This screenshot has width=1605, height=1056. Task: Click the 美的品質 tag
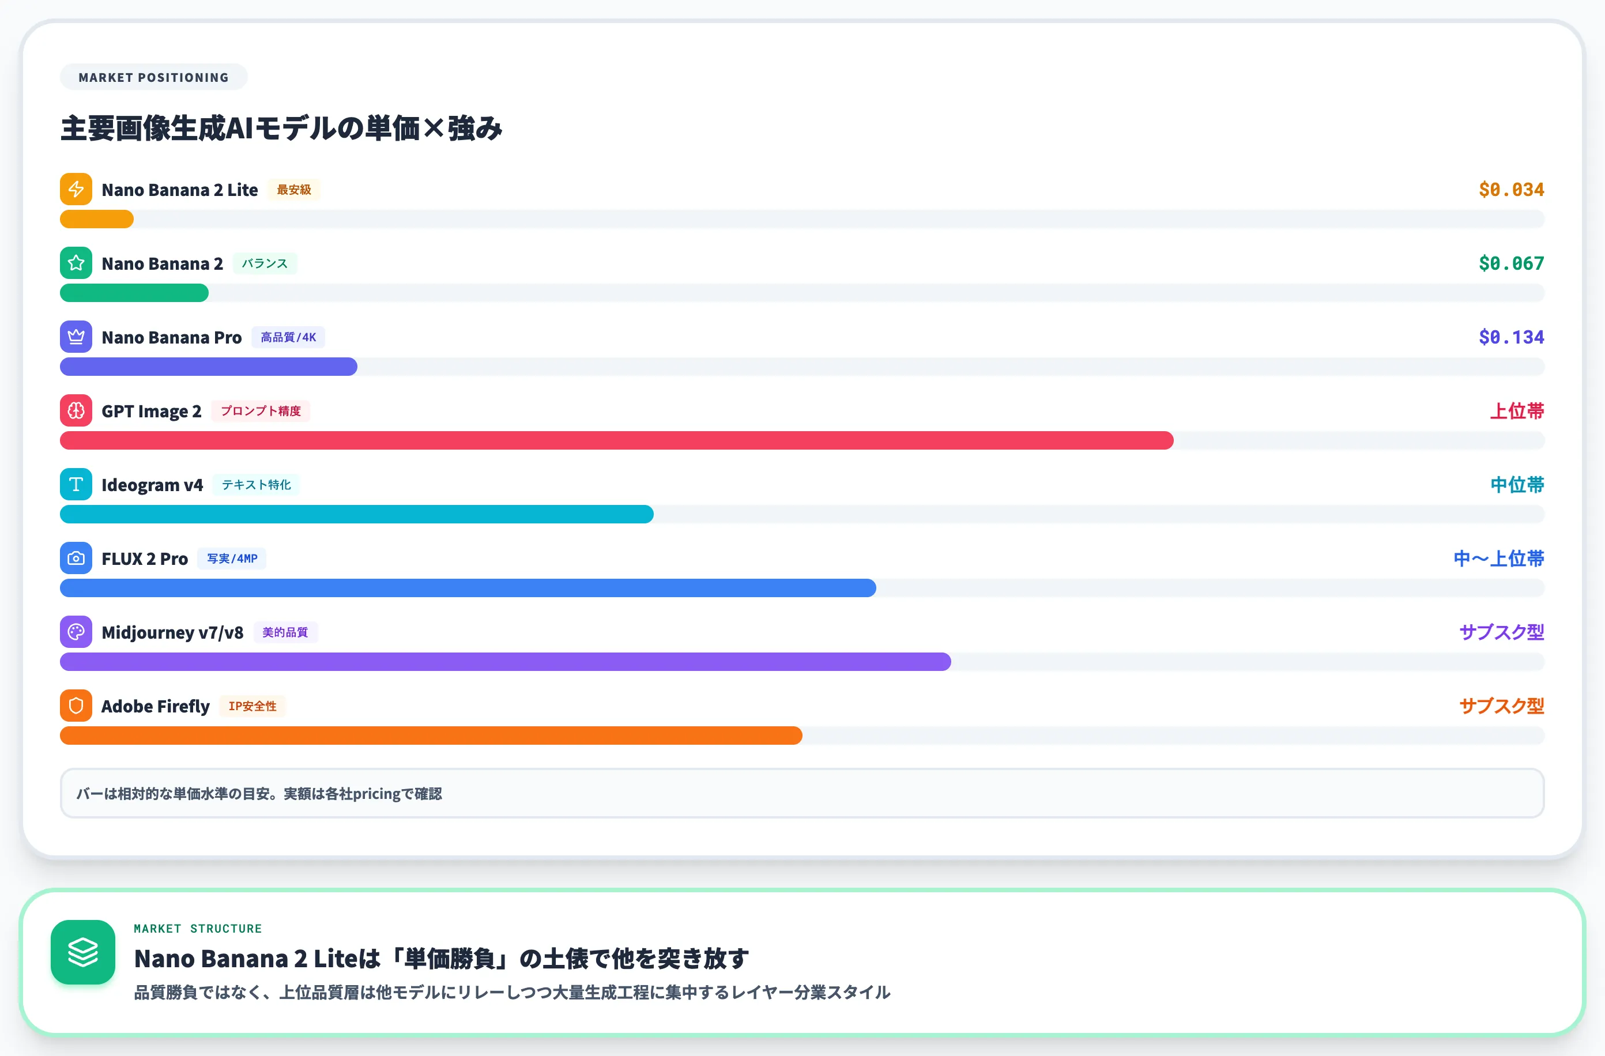pos(285,632)
